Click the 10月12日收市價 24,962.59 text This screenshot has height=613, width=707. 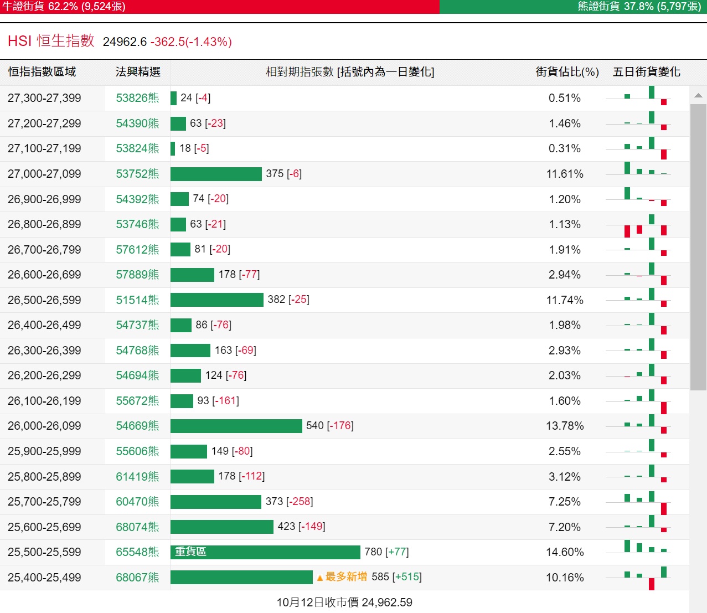[x=344, y=602]
